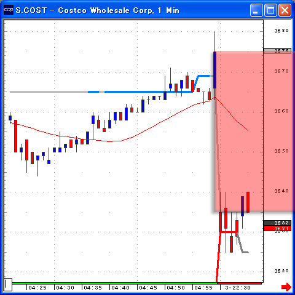Click the red scroll-right arrow
295x295 pixels.
tap(286, 287)
